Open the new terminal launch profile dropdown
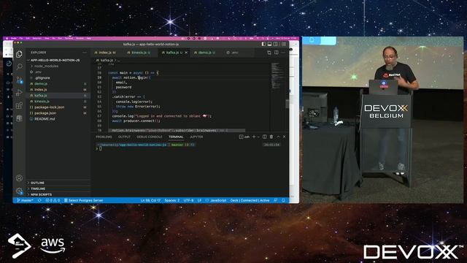 click(x=258, y=137)
